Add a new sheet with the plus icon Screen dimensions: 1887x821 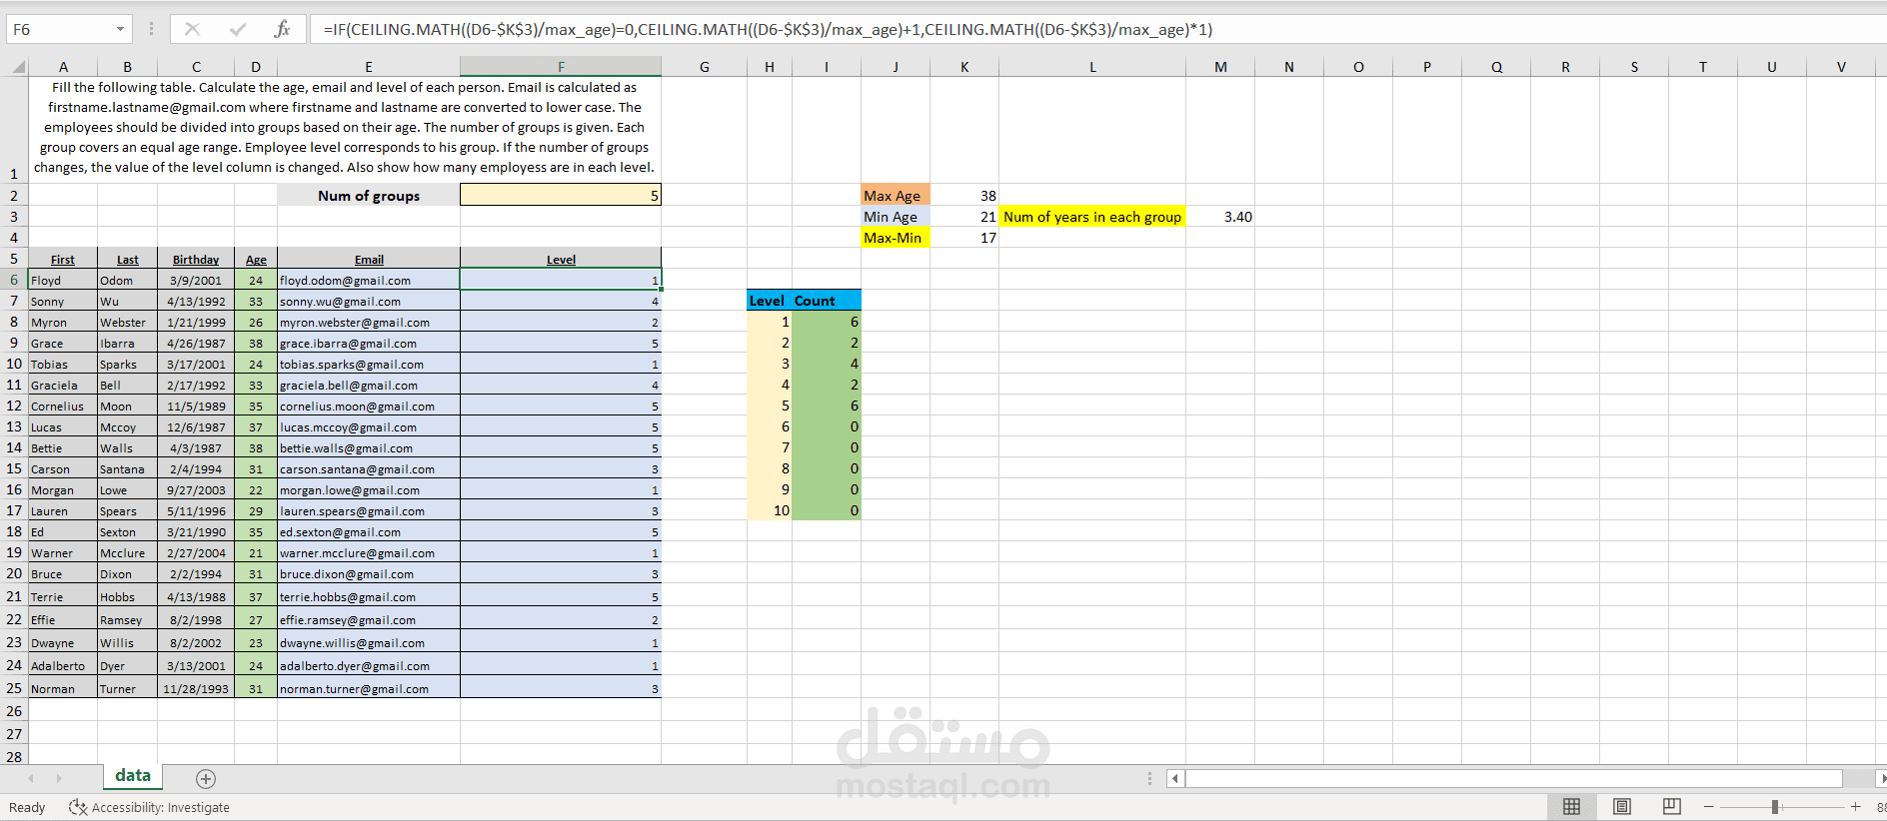206,778
